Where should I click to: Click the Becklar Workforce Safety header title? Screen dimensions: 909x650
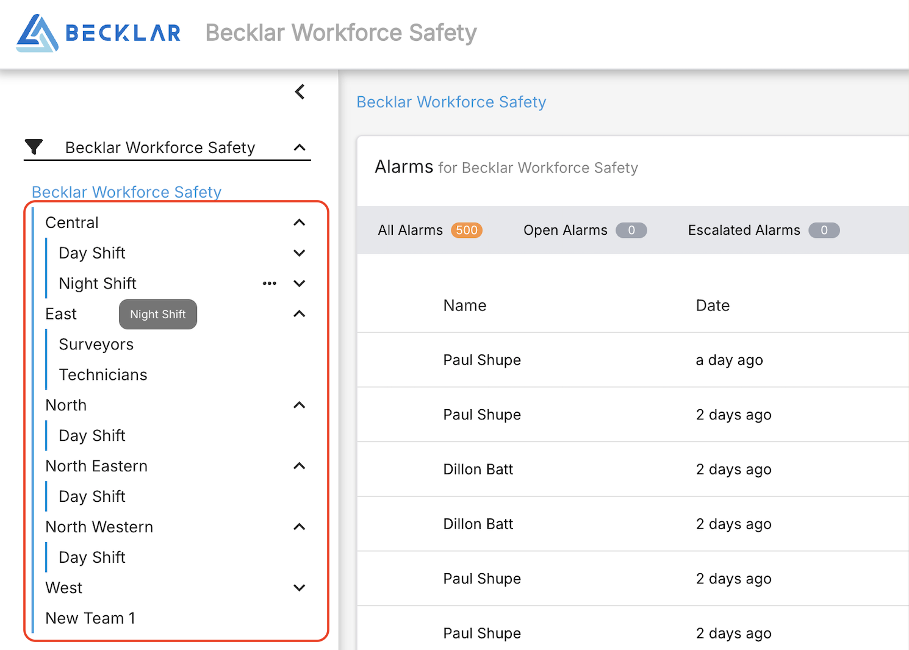click(341, 33)
